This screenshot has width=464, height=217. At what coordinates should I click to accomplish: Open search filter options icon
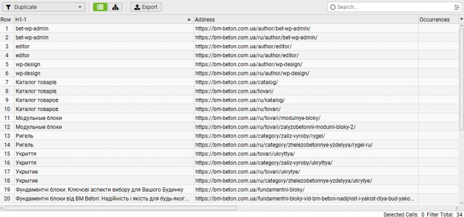pos(457,7)
